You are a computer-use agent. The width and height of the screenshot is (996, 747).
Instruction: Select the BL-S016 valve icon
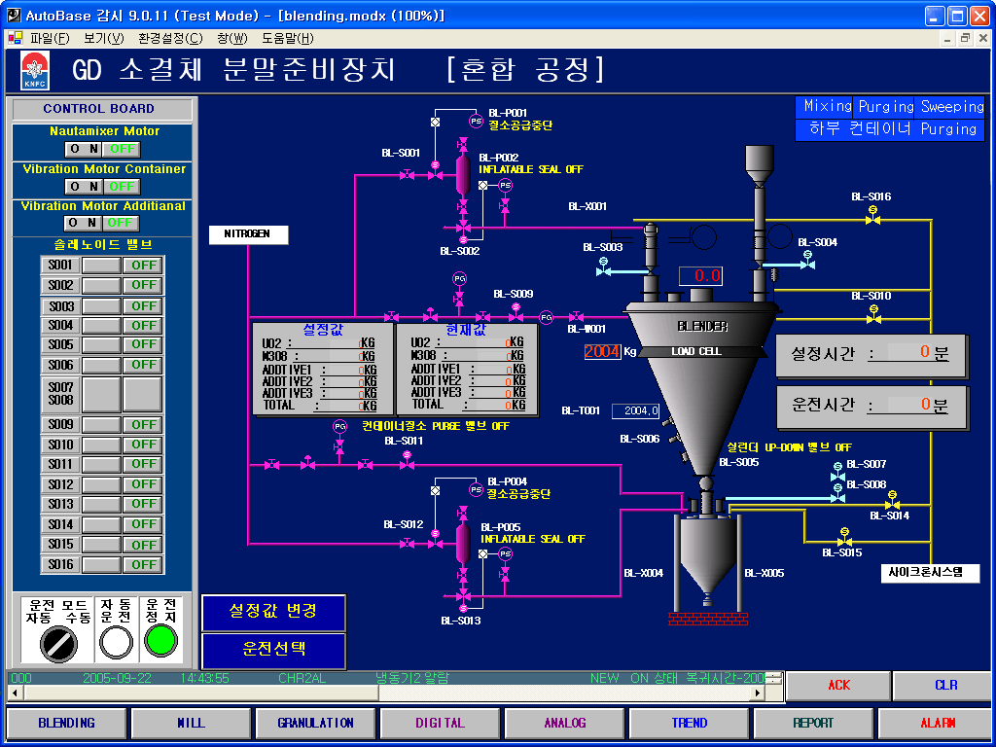click(x=872, y=220)
